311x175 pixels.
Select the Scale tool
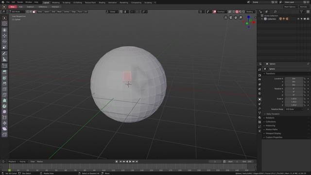(4, 47)
